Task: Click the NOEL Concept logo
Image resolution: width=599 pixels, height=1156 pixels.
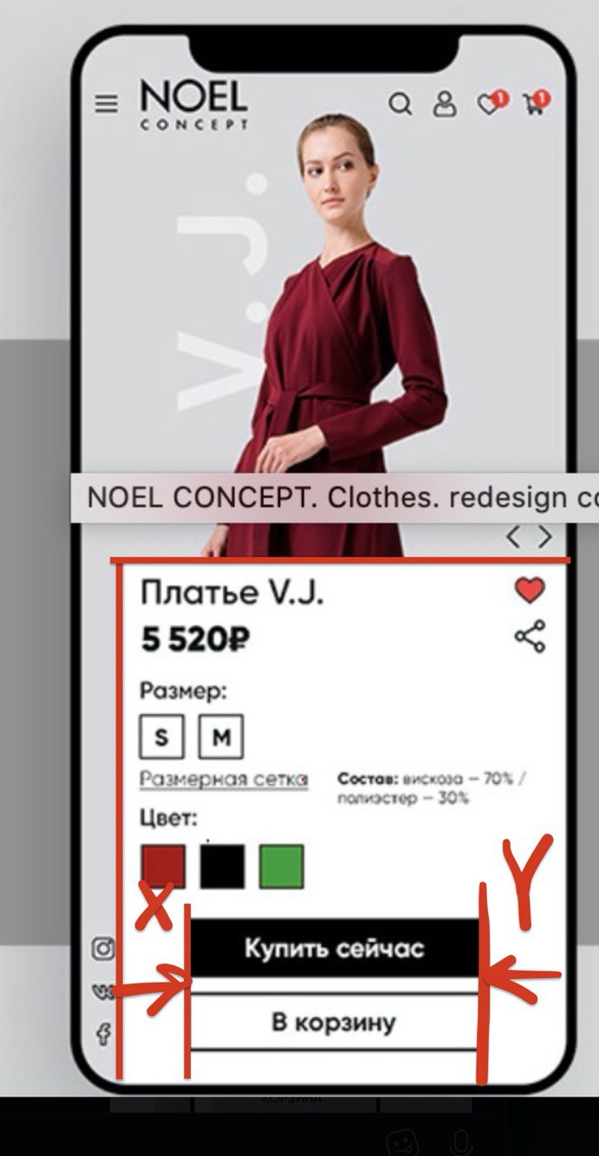Action: pos(193,104)
